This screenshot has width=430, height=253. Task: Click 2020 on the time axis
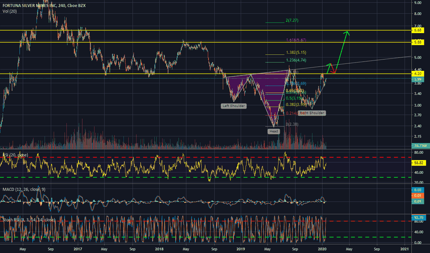pos(322,249)
